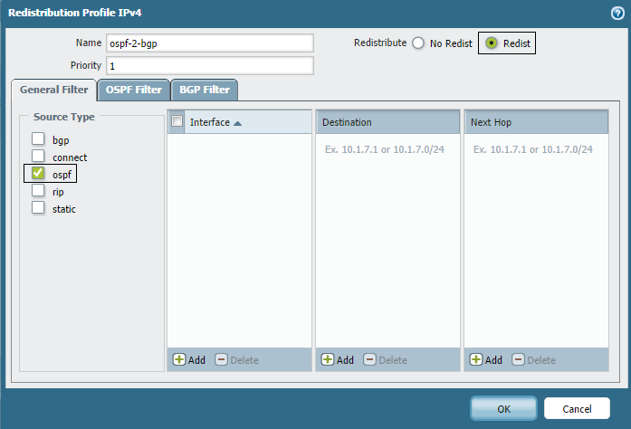Select the Redist radio button
Screen dimensions: 631x429
click(x=492, y=43)
